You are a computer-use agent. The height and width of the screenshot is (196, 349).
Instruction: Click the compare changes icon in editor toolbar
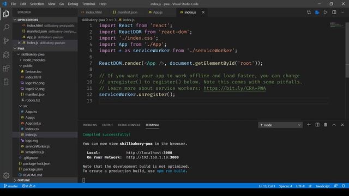point(309,13)
